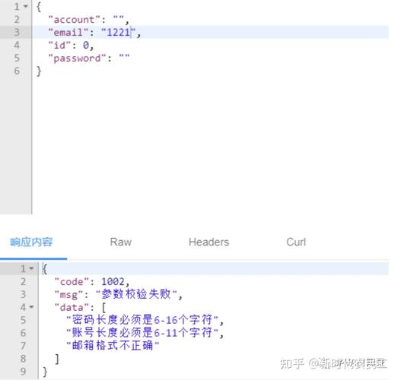Place cursor in the email value "1221"

coord(119,32)
